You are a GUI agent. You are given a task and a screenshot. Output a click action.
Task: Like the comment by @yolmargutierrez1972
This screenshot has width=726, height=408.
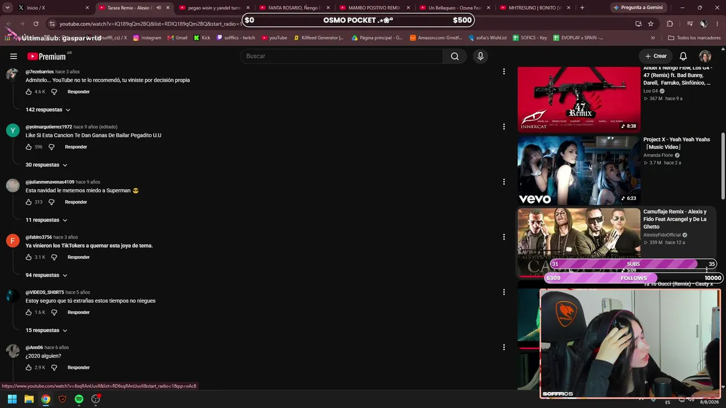point(29,147)
